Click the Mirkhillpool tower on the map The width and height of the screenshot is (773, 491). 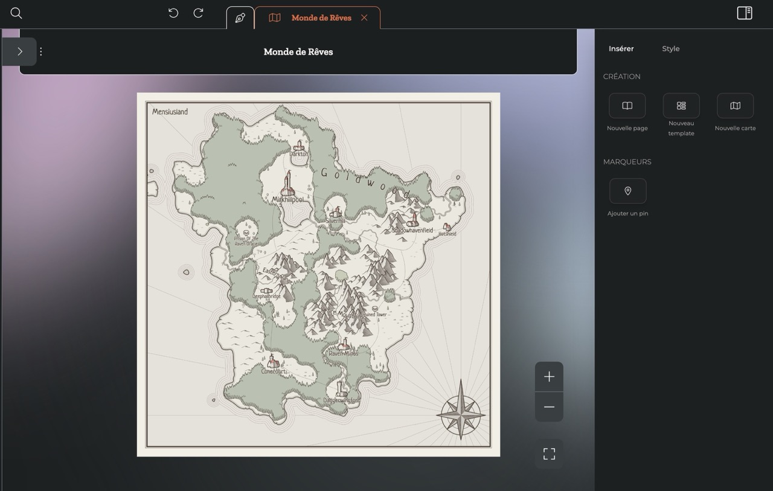click(x=288, y=184)
